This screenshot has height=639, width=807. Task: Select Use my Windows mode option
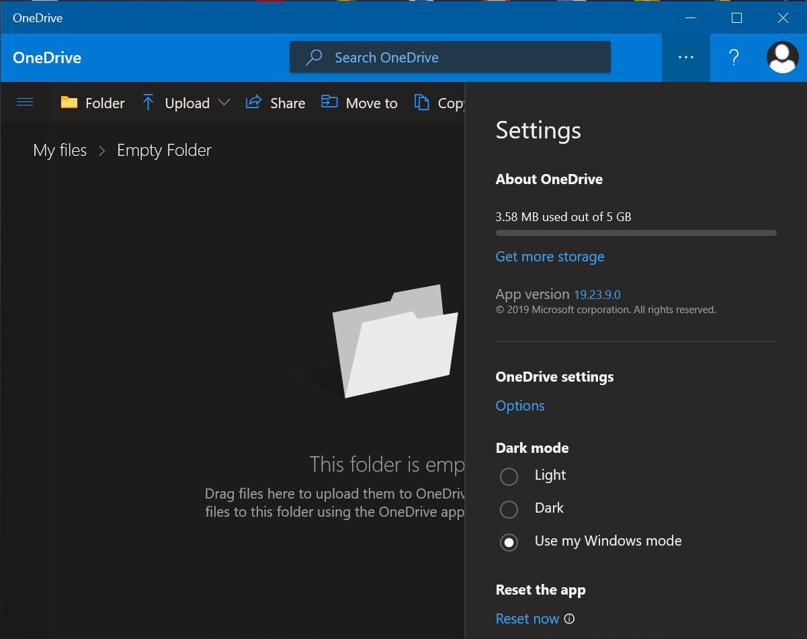591,542
